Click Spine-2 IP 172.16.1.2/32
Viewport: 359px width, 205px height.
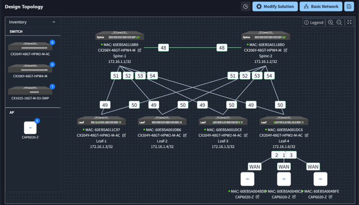(265, 61)
